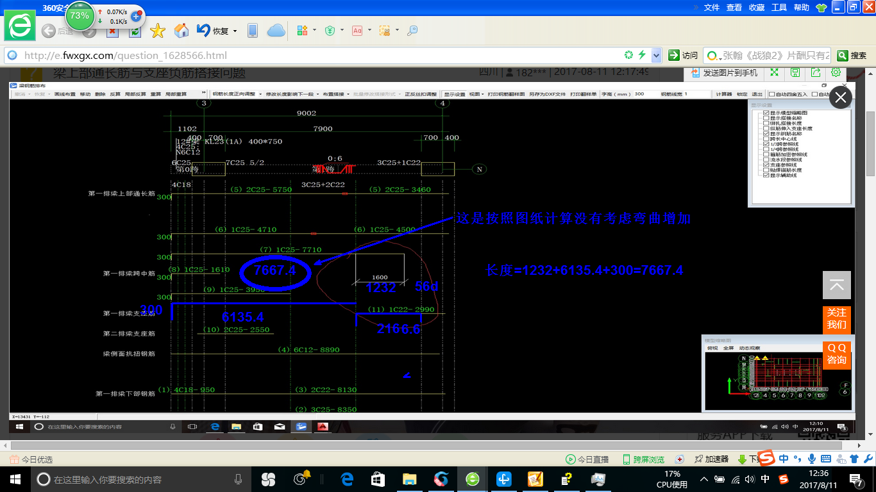Screen dimensions: 876x492
Task: Toggle 自动四舍五入 checkbox
Action: [773, 94]
